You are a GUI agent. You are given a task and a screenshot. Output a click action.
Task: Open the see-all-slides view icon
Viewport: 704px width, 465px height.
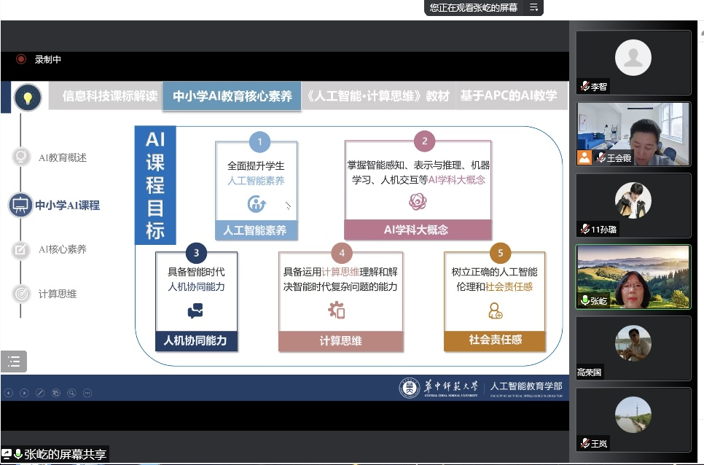pyautogui.click(x=56, y=393)
